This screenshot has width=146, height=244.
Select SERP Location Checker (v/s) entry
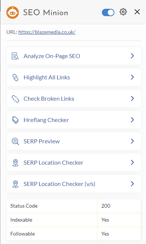point(74,184)
